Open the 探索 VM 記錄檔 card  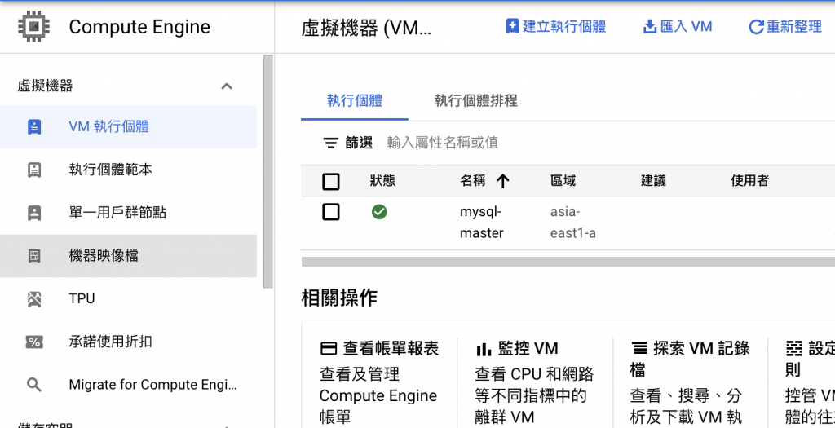[690, 381]
